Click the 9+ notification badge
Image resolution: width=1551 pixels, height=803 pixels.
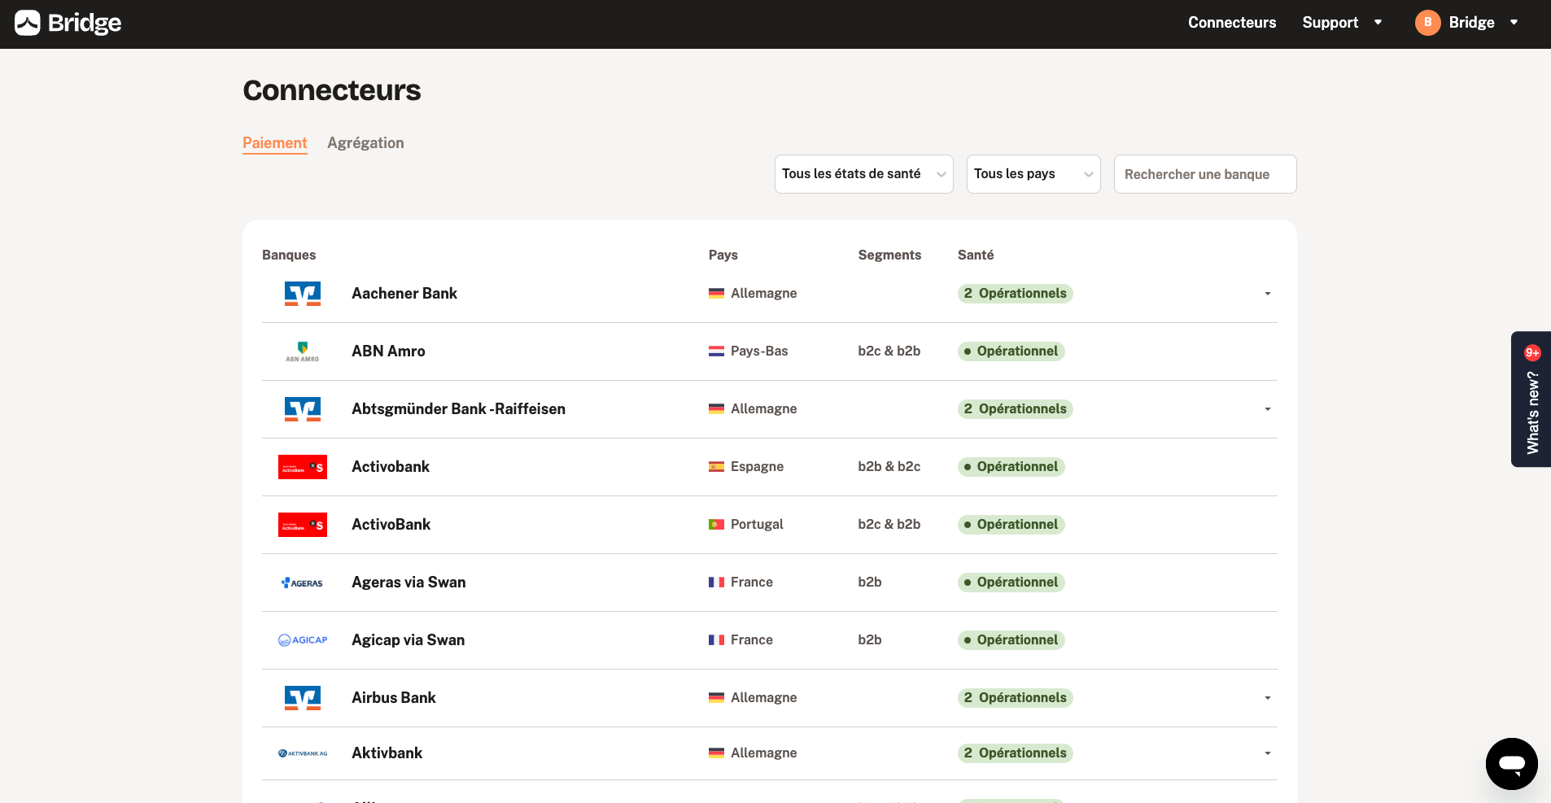click(1532, 352)
